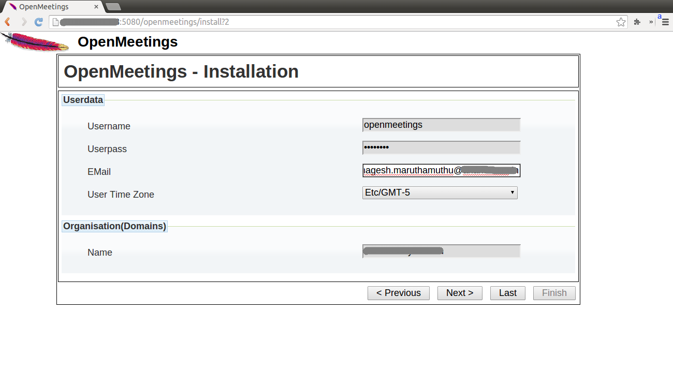The image size is (673, 385).
Task: Open the Chrome menu hamburger icon
Action: click(665, 22)
